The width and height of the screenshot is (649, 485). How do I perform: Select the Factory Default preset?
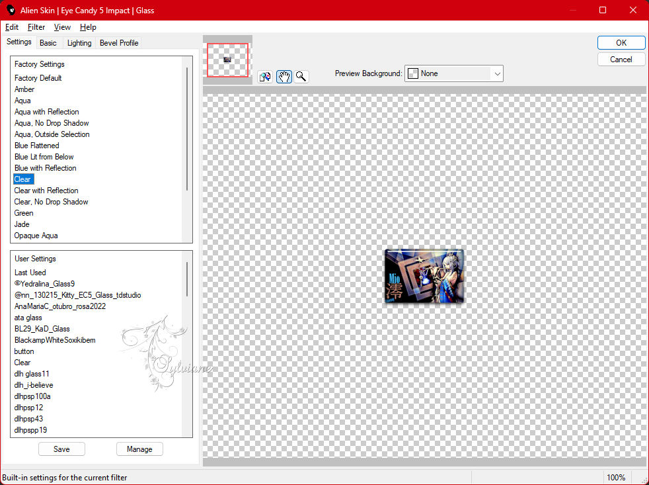coord(38,78)
